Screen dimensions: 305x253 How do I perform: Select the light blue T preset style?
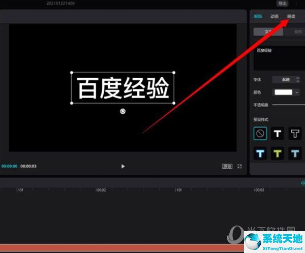click(295, 153)
